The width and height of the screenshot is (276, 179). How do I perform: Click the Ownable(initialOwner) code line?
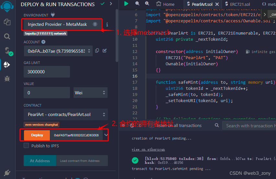[192, 64]
